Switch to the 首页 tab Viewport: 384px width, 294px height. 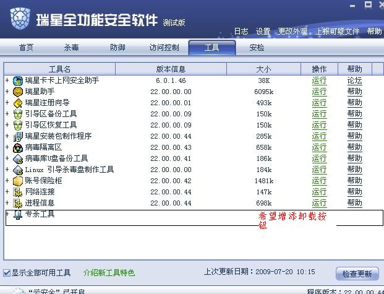point(26,47)
